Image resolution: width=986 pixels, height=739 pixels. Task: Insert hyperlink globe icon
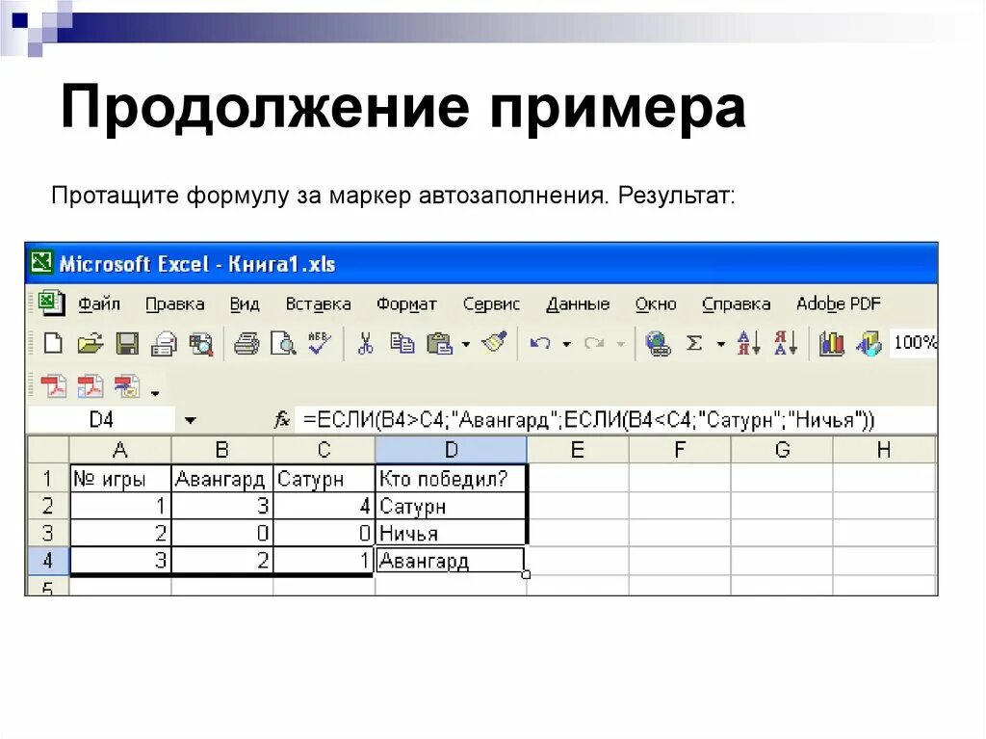point(658,344)
